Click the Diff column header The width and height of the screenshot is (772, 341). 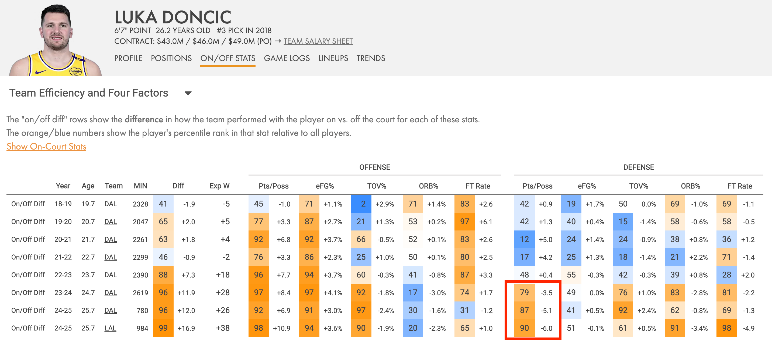pos(178,186)
